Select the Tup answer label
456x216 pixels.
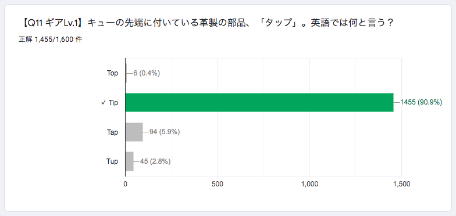(112, 161)
